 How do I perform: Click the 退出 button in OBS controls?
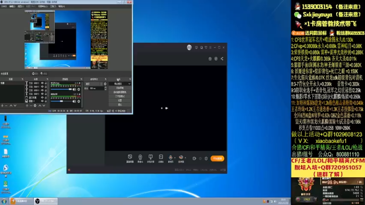pyautogui.click(x=120, y=105)
